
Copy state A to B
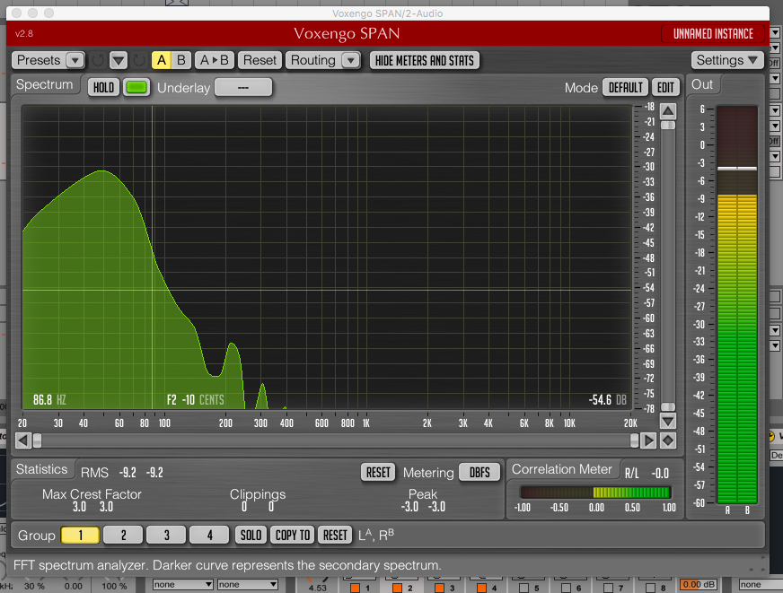pos(214,60)
